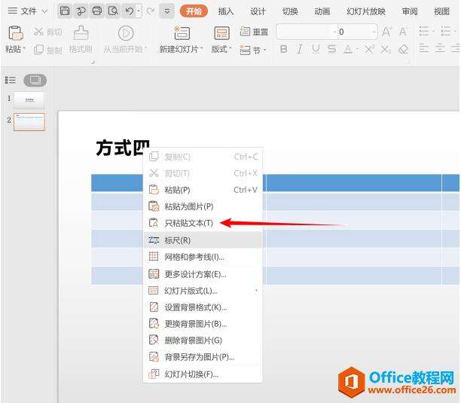This screenshot has height=403, width=461.
Task: Click 背景另存为图片(P)... in context menu
Action: click(203, 357)
